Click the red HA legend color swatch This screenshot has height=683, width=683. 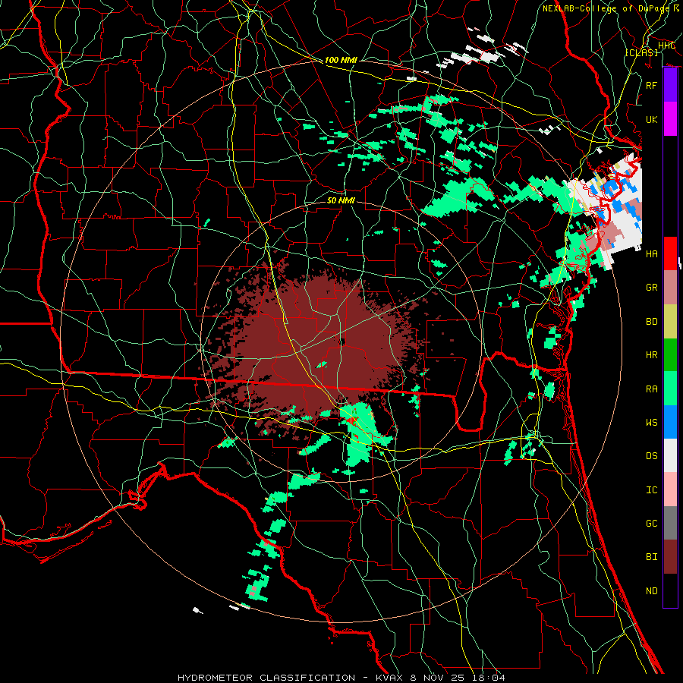670,253
